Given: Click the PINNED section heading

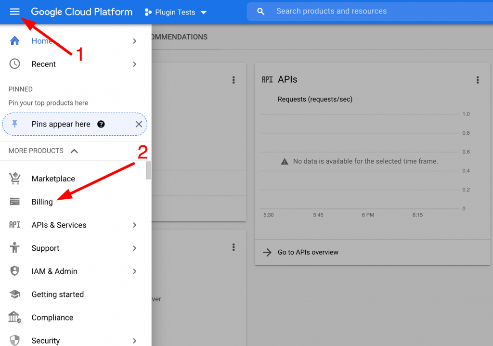Looking at the screenshot, I should (x=20, y=89).
